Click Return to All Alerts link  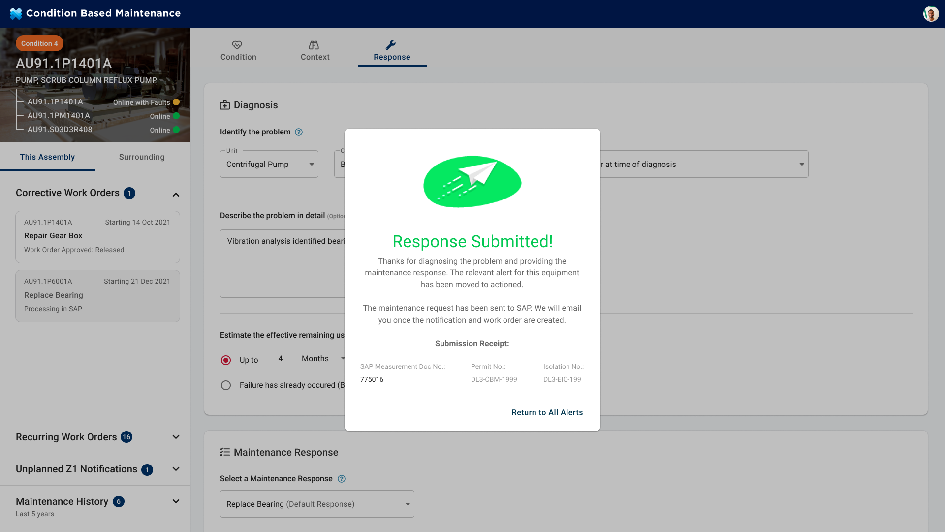pos(547,412)
